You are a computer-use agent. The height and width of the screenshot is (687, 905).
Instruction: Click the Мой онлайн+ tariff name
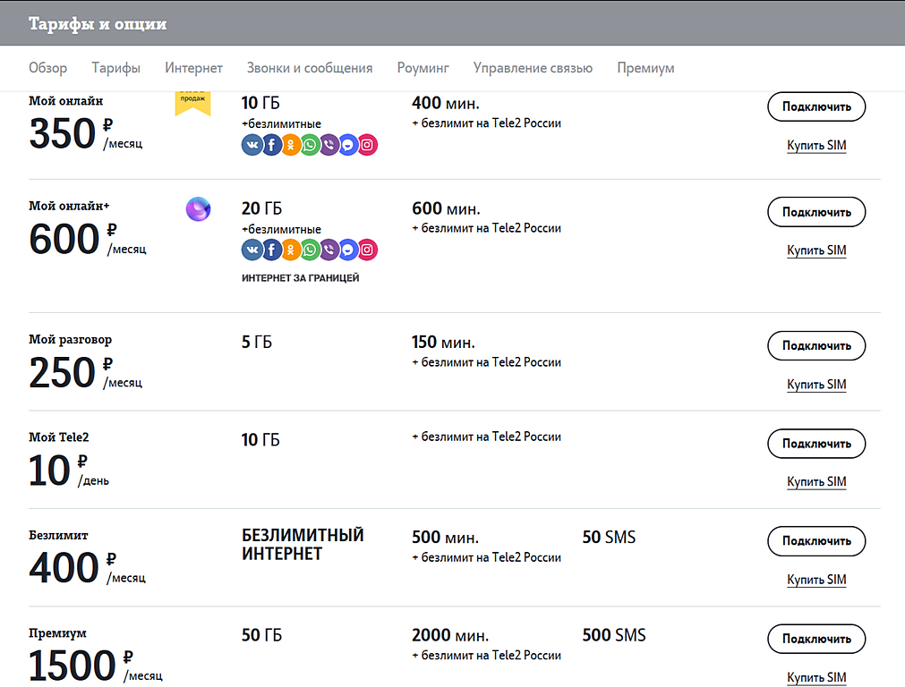point(69,206)
